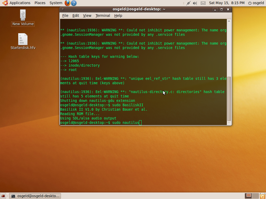Viewport: 266px width, 199px height.
Task: Click the osgeld user session button
Action: pyautogui.click(x=256, y=3)
